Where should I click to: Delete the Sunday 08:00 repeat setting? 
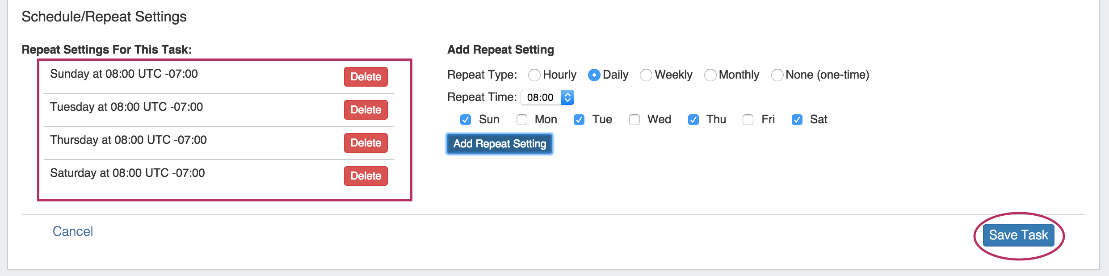point(365,77)
